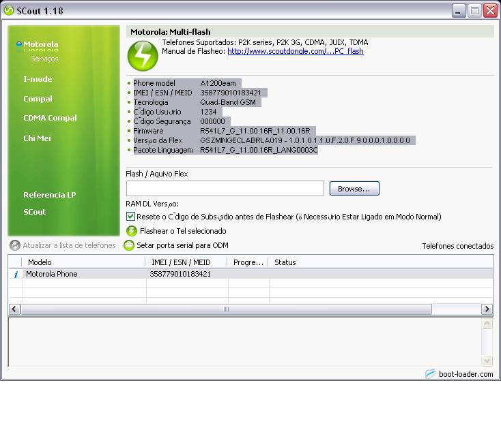The image size is (501, 434).
Task: Minimize the SCout window
Action: point(459,11)
